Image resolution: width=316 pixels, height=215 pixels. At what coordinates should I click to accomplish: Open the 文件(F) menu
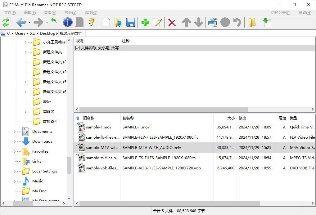click(9, 12)
